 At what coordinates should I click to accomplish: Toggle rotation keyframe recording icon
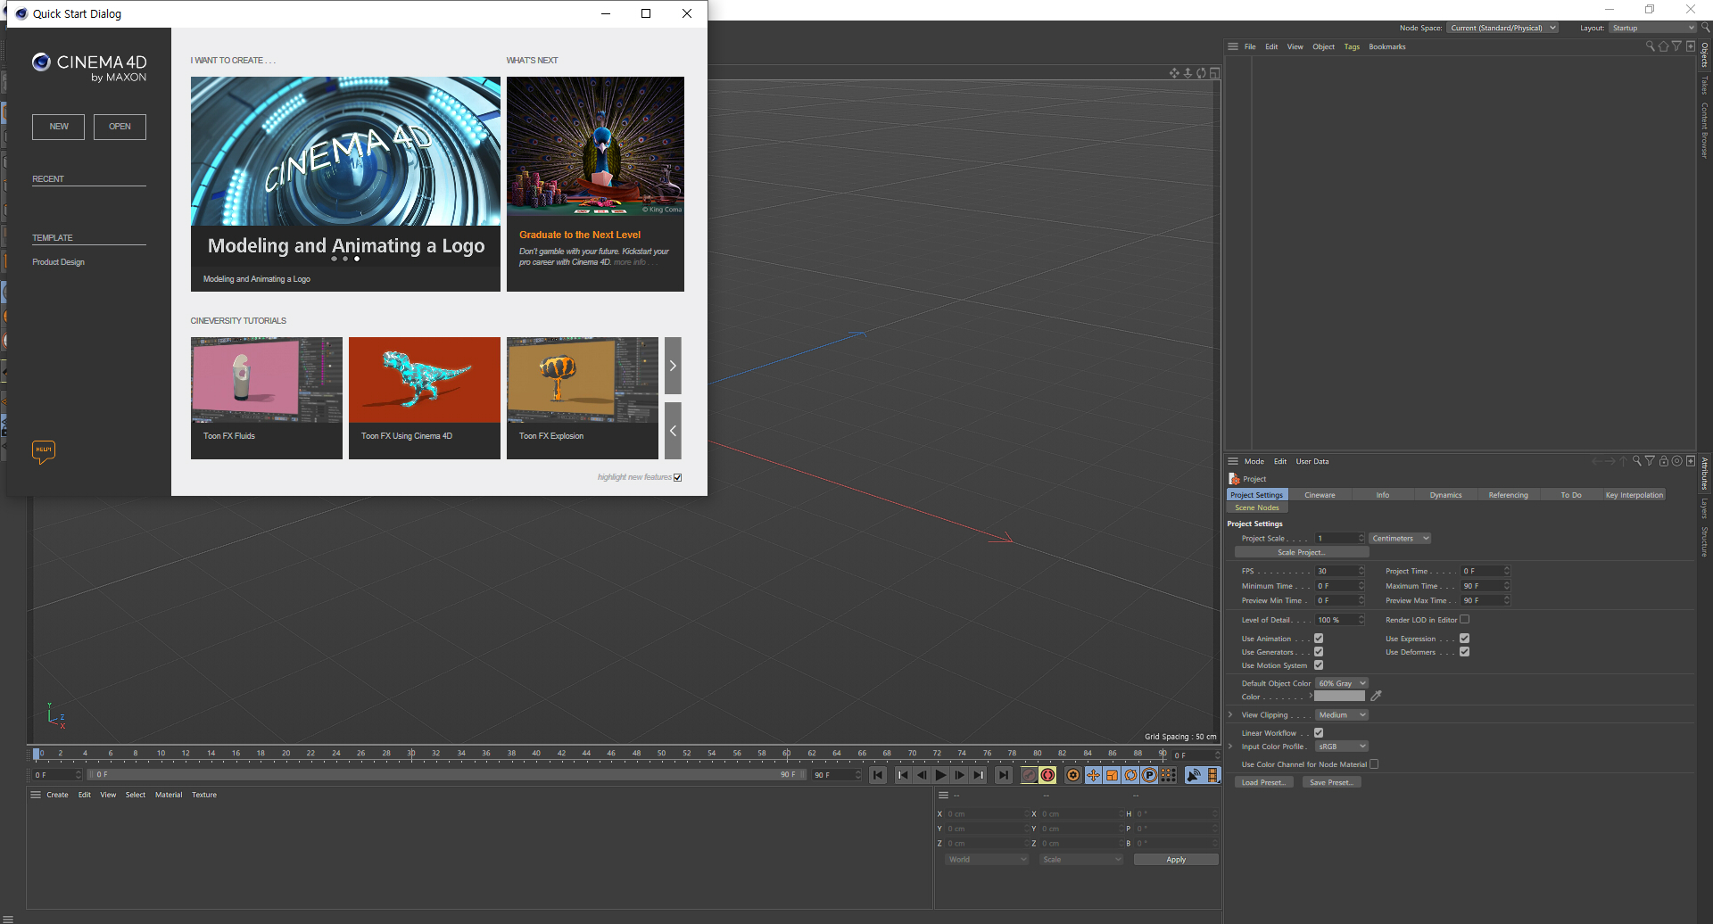(1130, 775)
